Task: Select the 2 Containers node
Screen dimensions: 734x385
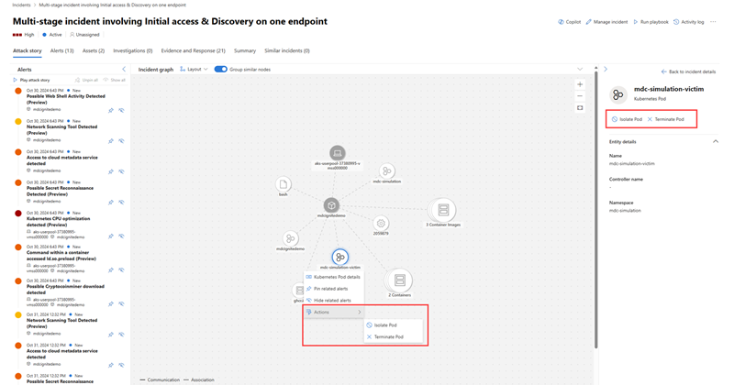Action: click(399, 280)
